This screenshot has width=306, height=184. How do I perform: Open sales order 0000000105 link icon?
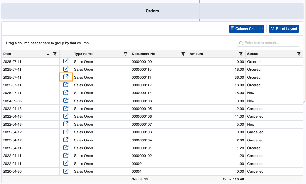point(66,108)
